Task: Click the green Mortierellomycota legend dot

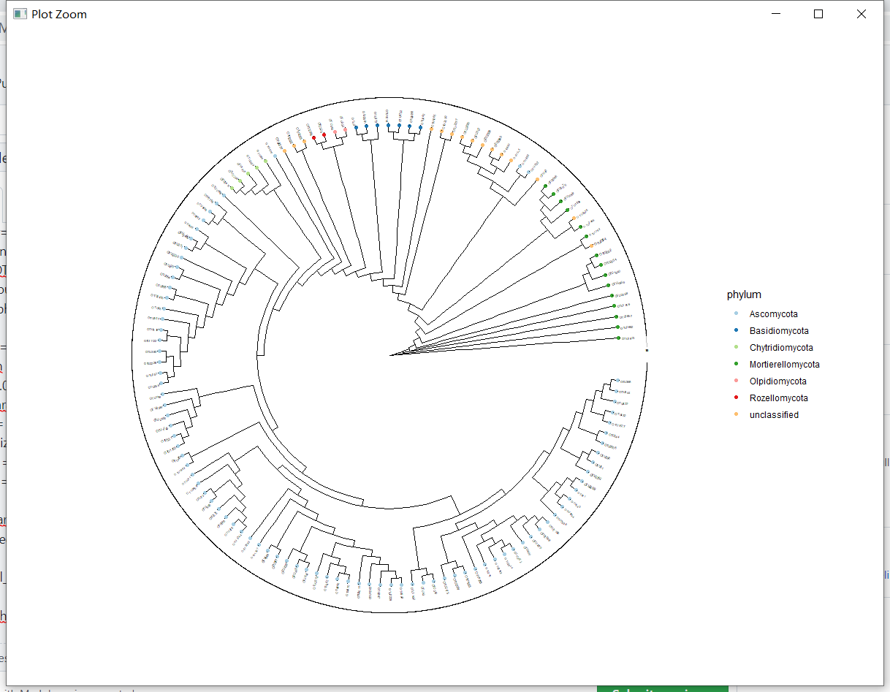Action: pos(737,365)
